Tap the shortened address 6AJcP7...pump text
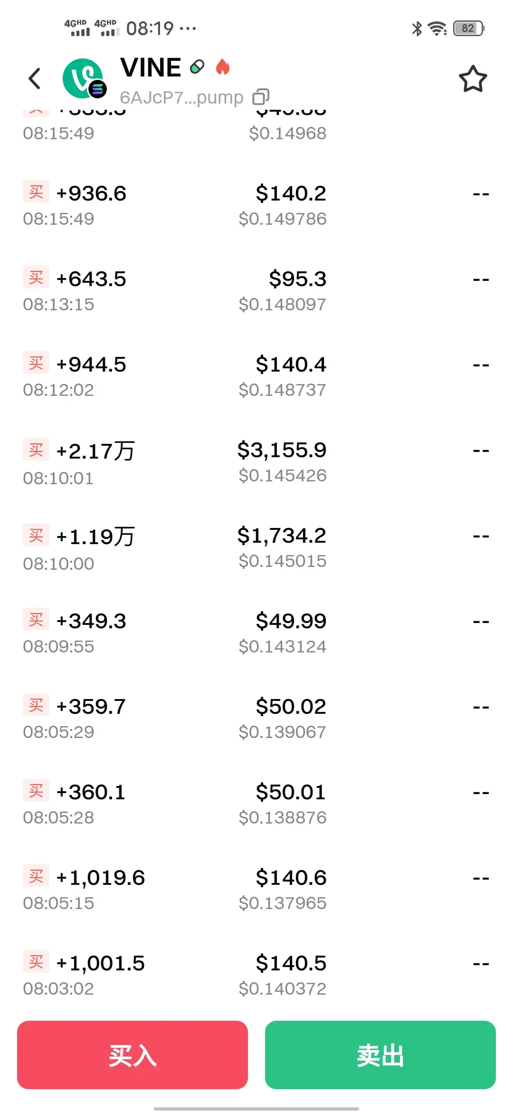513x1112 pixels. (x=181, y=97)
